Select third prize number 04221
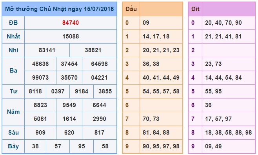Viewport: 258px width, 155px height. coord(99,78)
